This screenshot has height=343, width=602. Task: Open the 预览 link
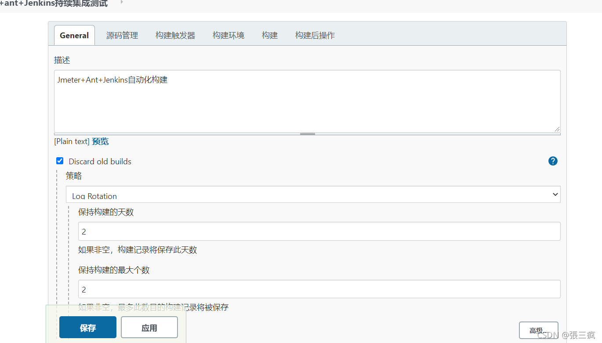tap(100, 141)
